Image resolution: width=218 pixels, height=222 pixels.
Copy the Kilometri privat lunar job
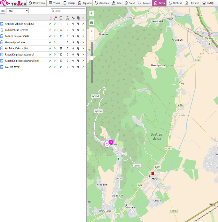click(78, 42)
